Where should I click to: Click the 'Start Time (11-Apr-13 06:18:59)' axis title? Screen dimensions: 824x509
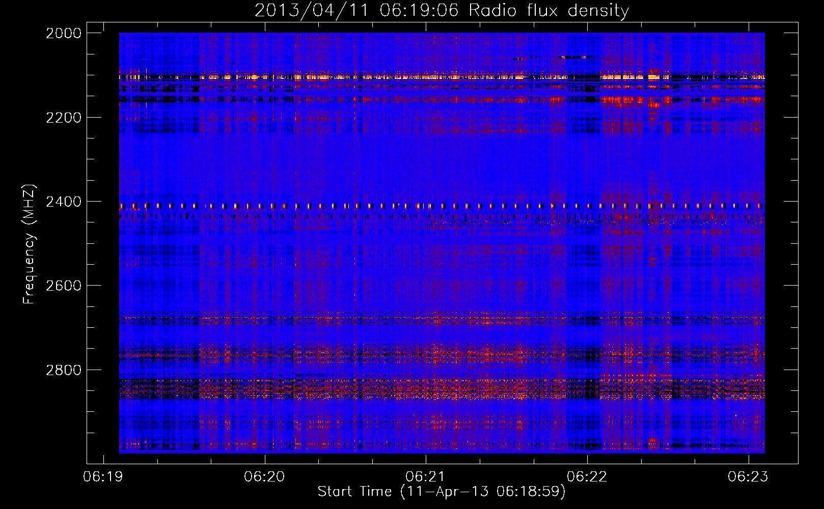click(442, 492)
